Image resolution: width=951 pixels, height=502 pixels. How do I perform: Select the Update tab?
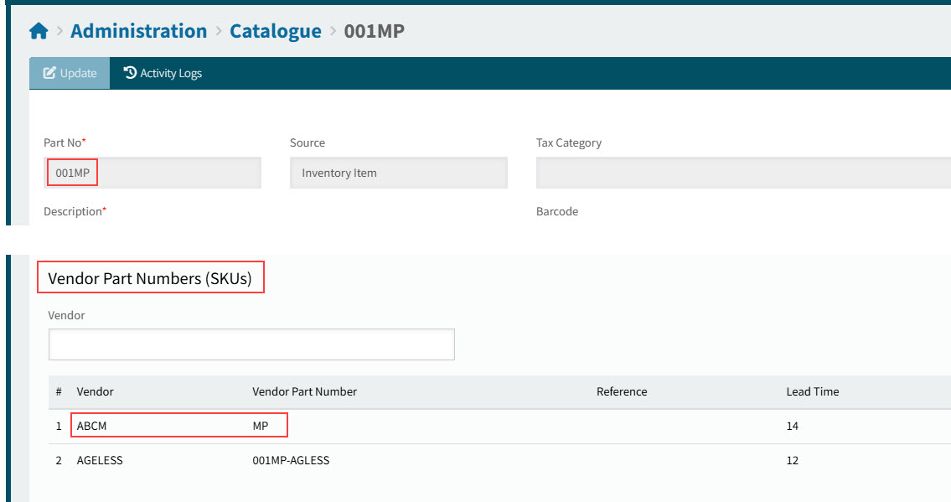point(70,73)
